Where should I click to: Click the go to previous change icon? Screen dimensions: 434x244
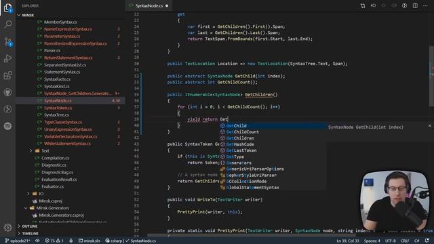pos(373,5)
